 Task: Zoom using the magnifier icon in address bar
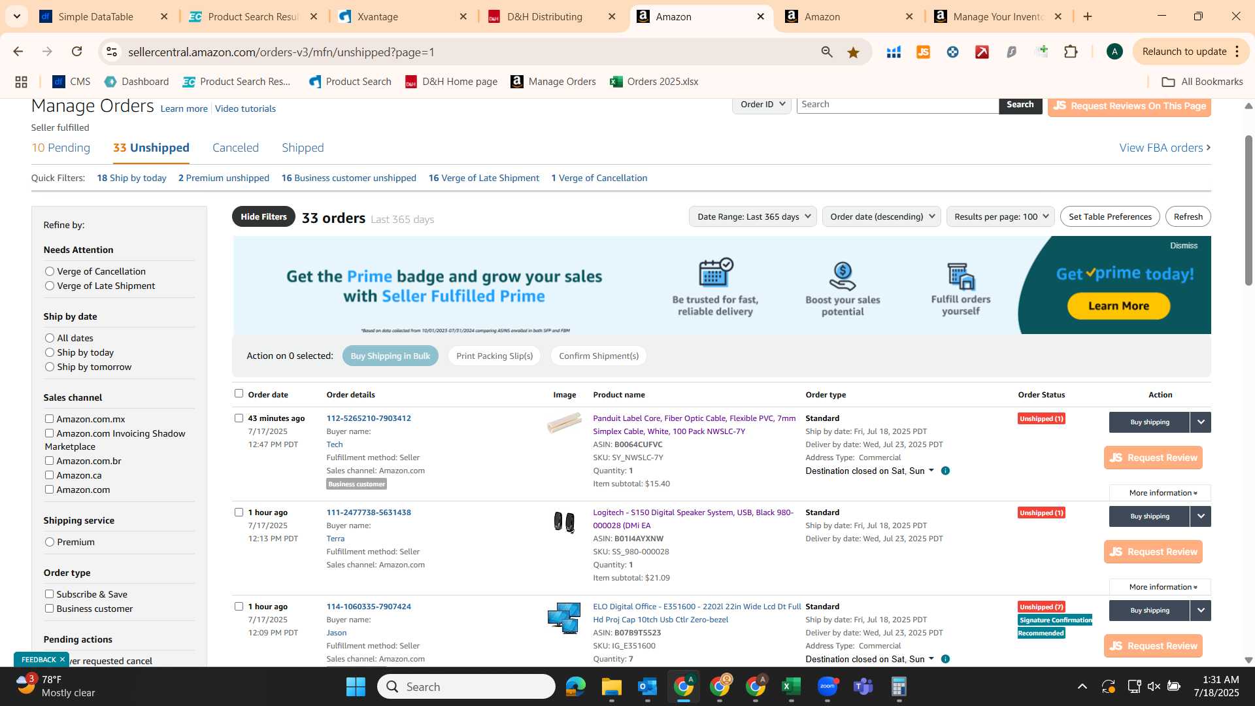point(827,52)
